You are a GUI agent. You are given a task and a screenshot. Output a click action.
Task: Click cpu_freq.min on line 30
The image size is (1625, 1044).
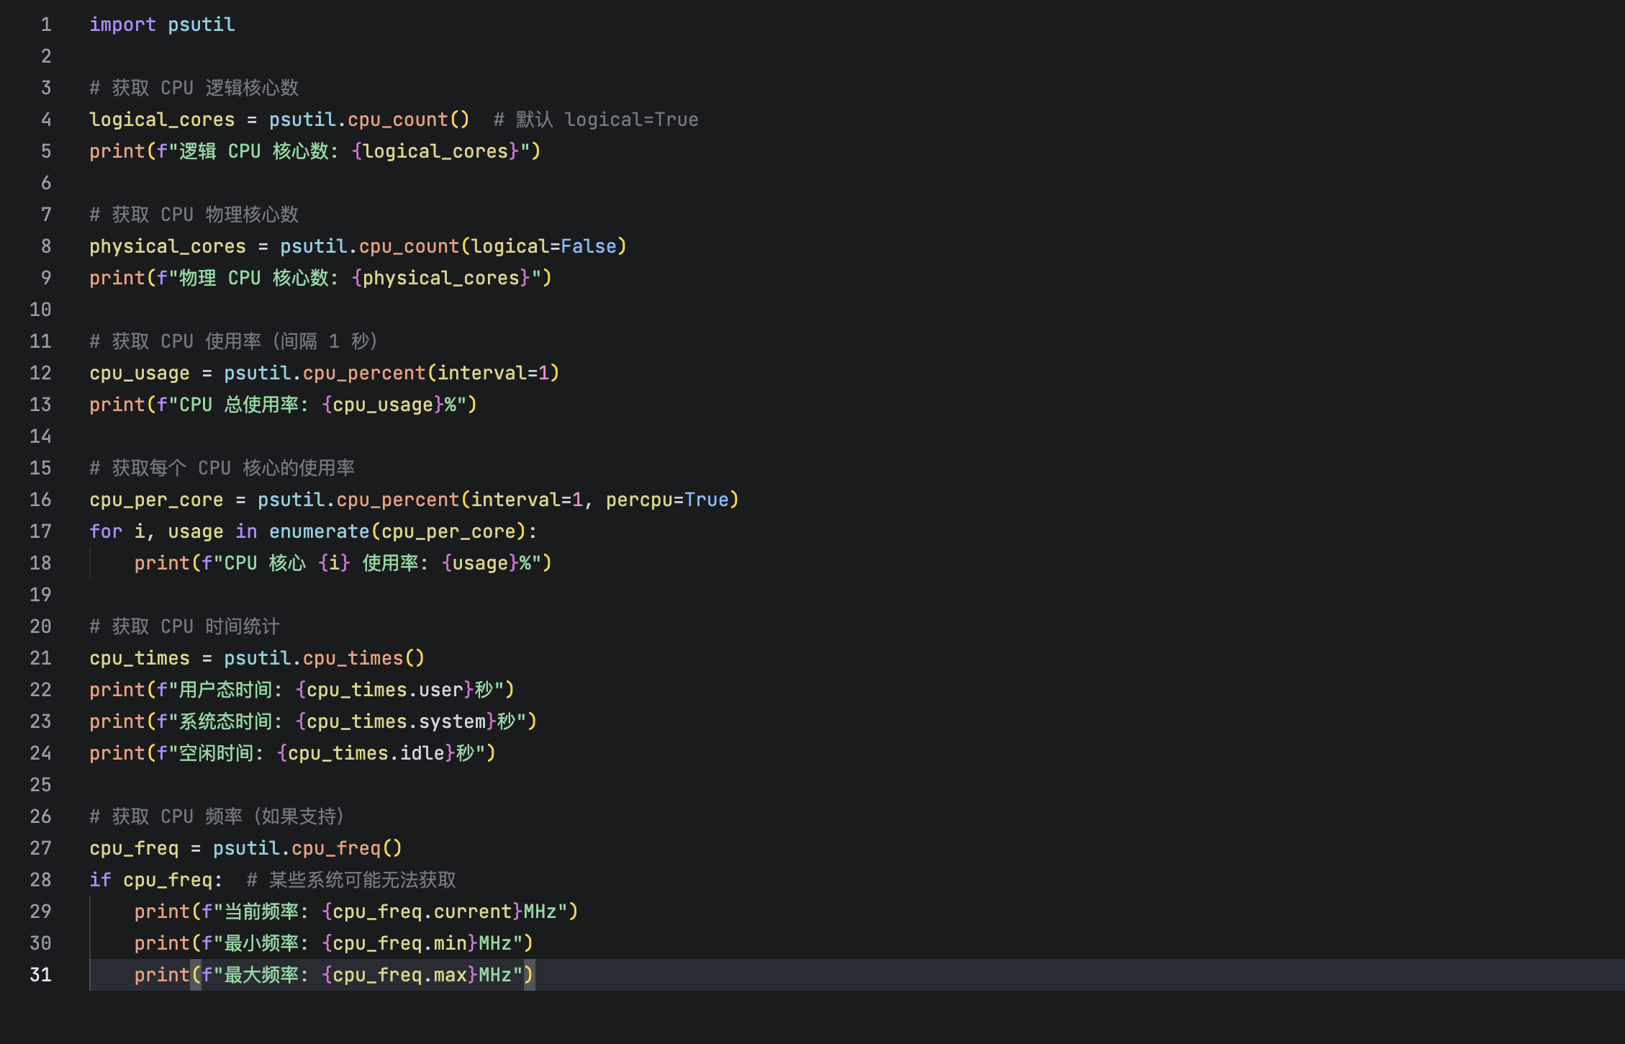point(400,943)
